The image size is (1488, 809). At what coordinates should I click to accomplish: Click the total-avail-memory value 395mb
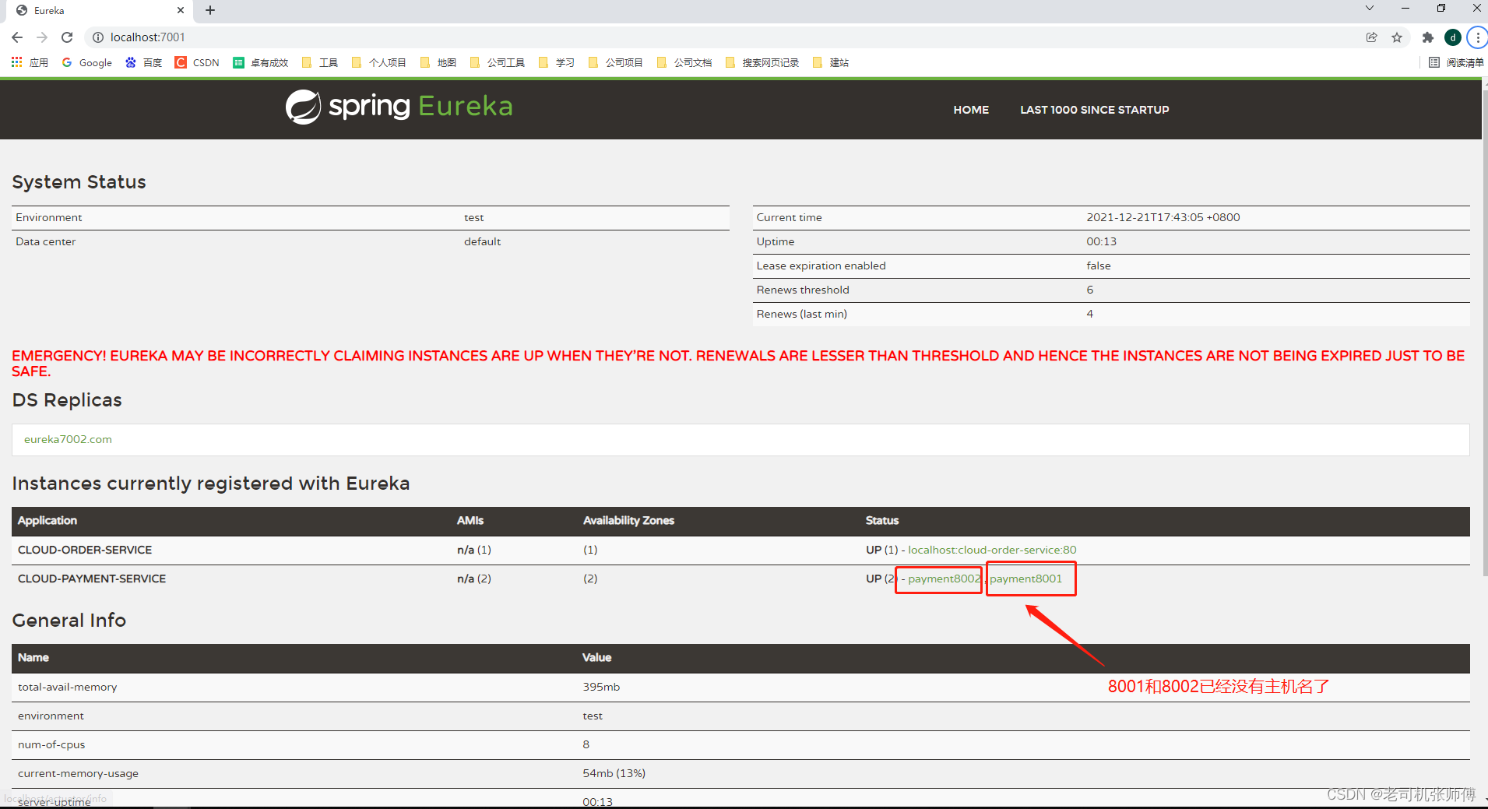pos(601,687)
